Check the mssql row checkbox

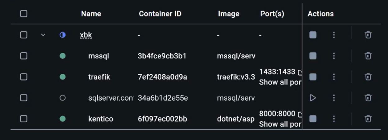pos(24,56)
